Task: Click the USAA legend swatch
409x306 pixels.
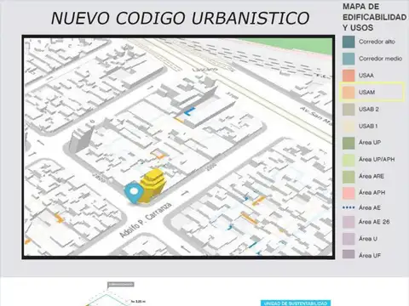Action: (x=349, y=76)
